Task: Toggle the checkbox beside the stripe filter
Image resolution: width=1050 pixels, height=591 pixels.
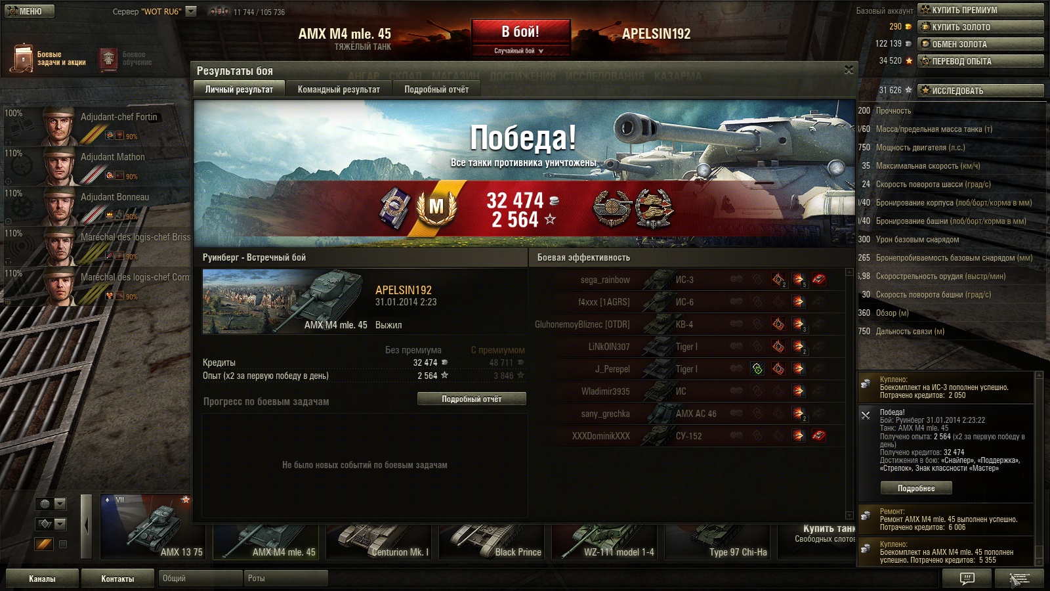Action: tap(63, 544)
